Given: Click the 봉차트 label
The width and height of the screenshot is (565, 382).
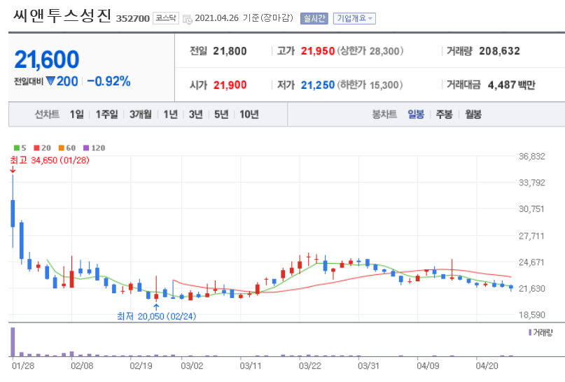Looking at the screenshot, I should 384,115.
